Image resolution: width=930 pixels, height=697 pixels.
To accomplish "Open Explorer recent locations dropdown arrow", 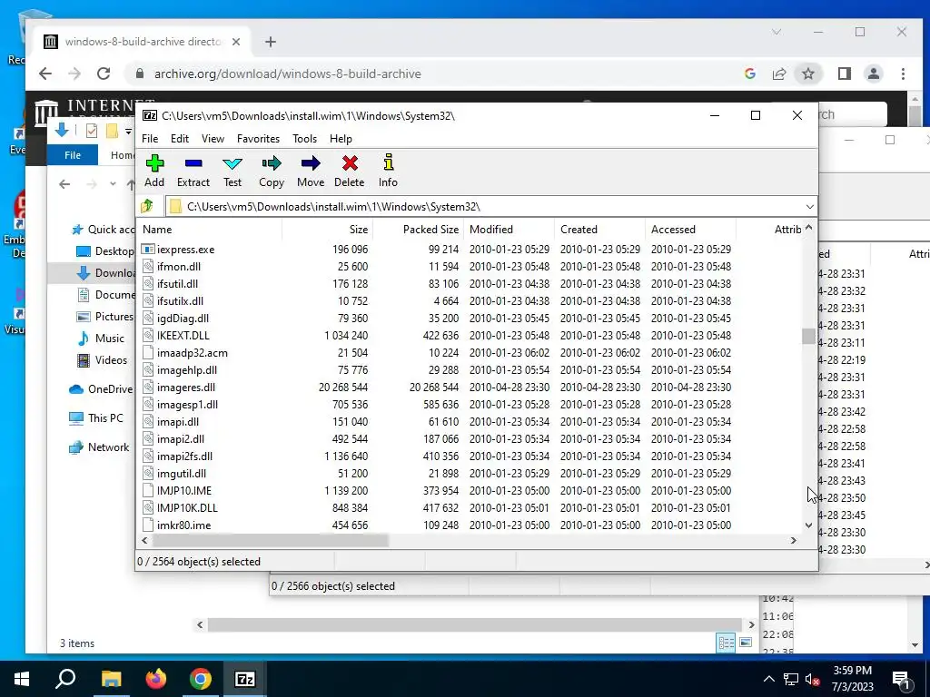I will click(x=113, y=184).
